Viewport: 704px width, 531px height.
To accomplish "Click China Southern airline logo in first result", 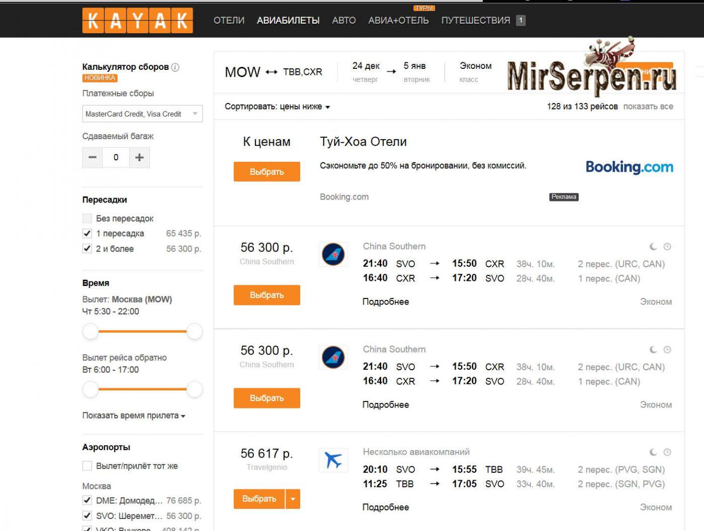I will coord(333,255).
